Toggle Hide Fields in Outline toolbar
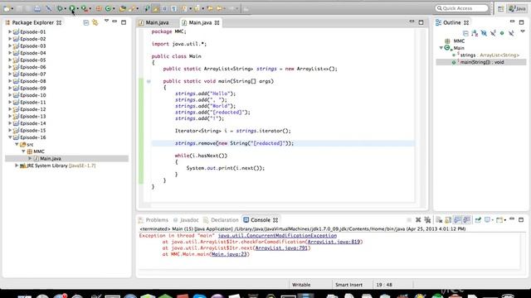The height and width of the screenshot is (298, 531). [x=484, y=33]
